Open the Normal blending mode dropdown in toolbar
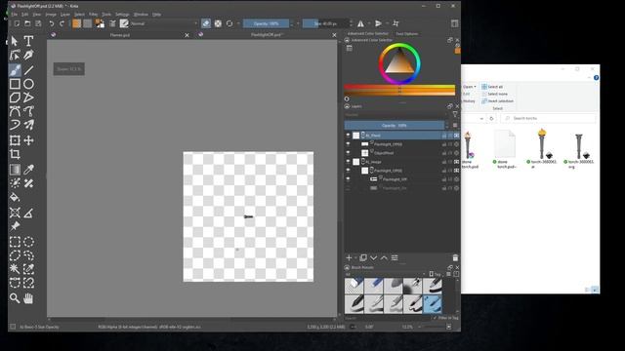 164,23
